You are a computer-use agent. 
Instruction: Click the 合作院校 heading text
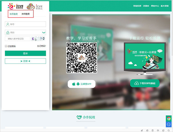89,117
